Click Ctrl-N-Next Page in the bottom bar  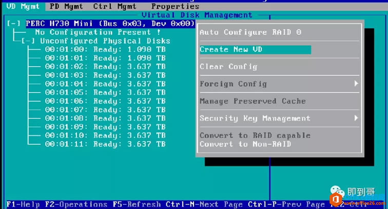[204, 204]
